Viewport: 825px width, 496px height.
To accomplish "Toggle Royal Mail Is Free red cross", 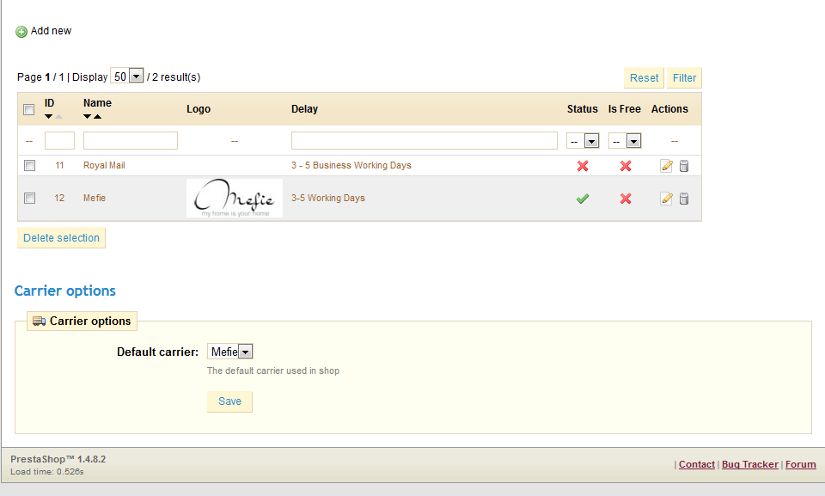I will (626, 166).
